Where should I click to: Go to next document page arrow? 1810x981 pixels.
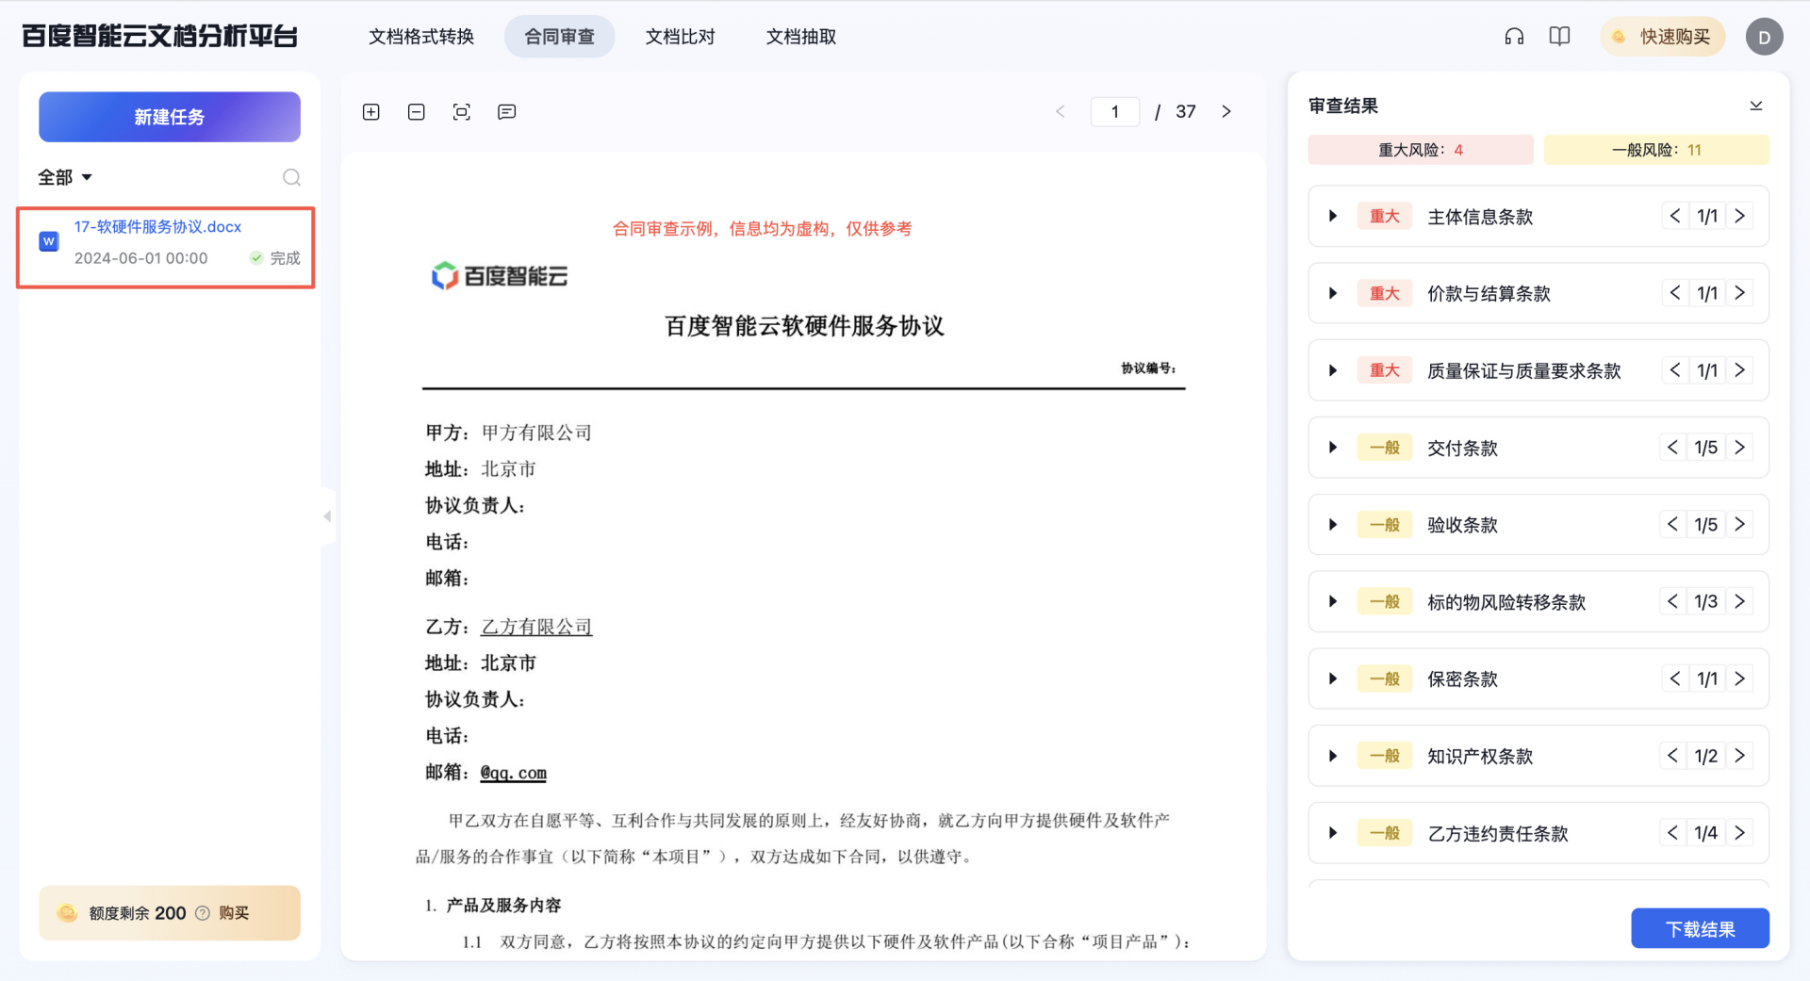pyautogui.click(x=1226, y=111)
